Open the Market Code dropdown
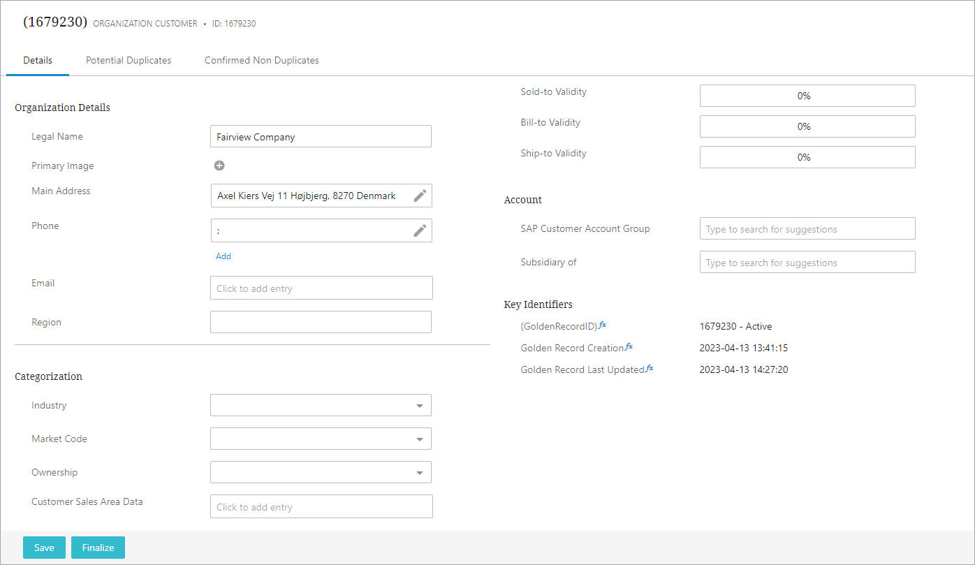 [x=419, y=439]
